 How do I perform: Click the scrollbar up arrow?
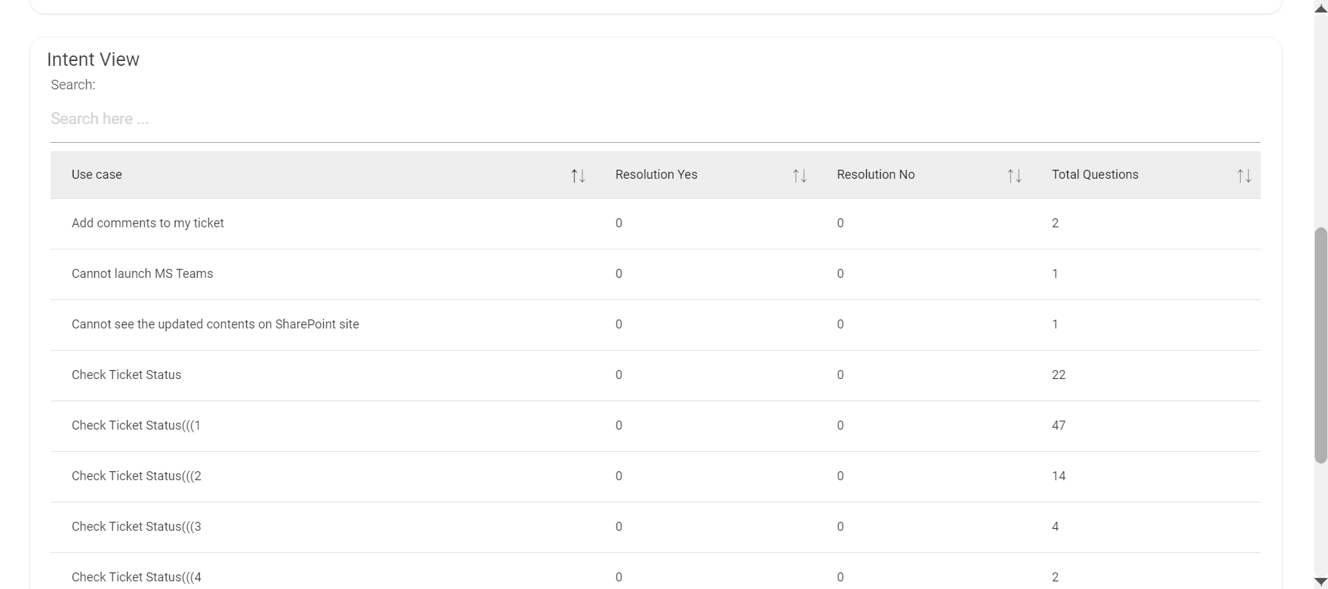pos(1320,9)
